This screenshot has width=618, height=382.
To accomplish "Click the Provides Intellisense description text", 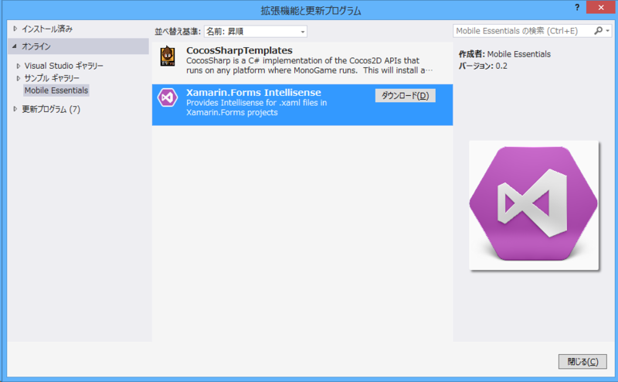I will tap(256, 107).
